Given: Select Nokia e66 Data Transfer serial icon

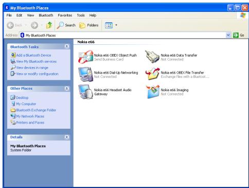Looking at the screenshot, I should click(152, 57).
